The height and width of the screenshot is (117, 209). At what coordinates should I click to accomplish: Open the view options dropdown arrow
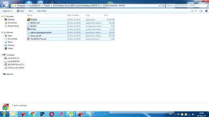(196, 11)
